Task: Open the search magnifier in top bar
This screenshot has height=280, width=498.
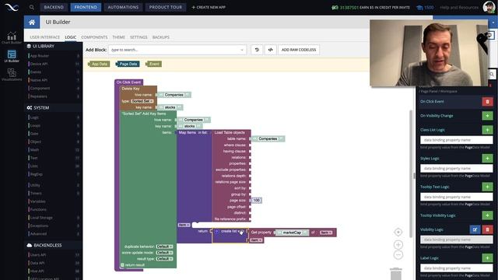Action: (32, 7)
